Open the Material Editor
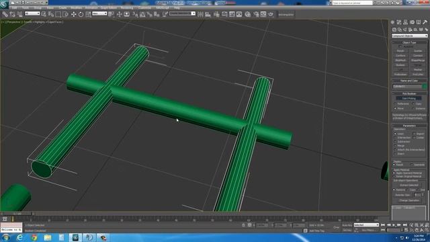430x242 pixels. click(x=248, y=14)
